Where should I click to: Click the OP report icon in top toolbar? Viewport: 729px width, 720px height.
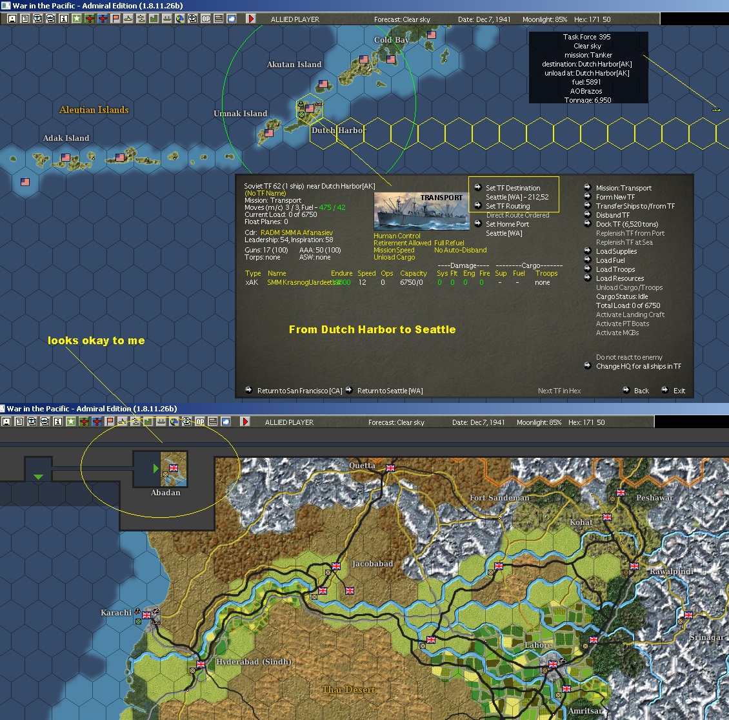(x=206, y=19)
